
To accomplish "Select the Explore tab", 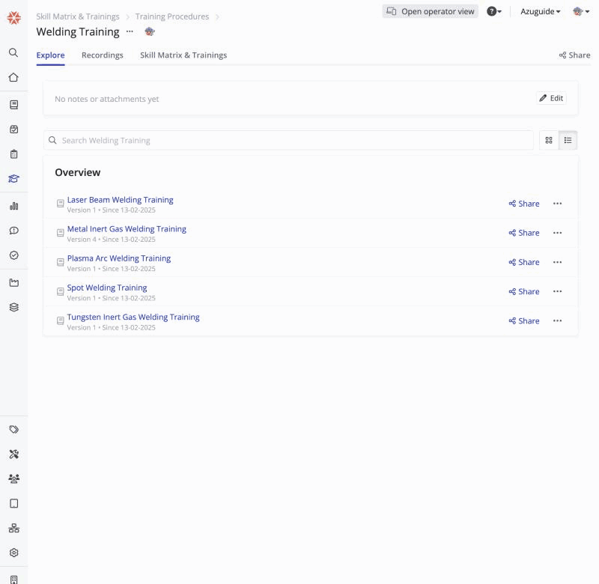I will [50, 55].
